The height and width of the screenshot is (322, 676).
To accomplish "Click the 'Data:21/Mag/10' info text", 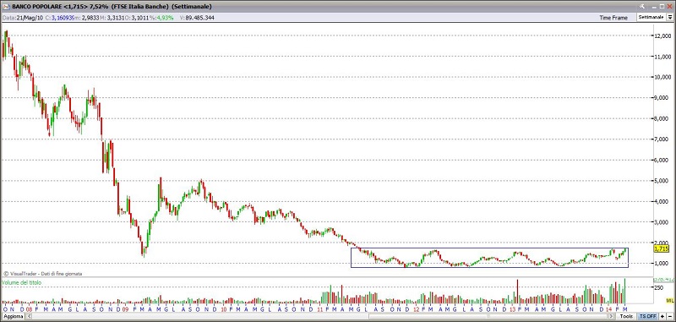I will 22,18.
